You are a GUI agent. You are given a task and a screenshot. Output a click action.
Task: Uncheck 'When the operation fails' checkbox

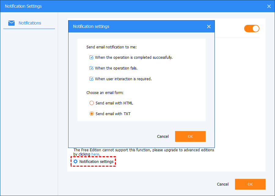(x=91, y=68)
